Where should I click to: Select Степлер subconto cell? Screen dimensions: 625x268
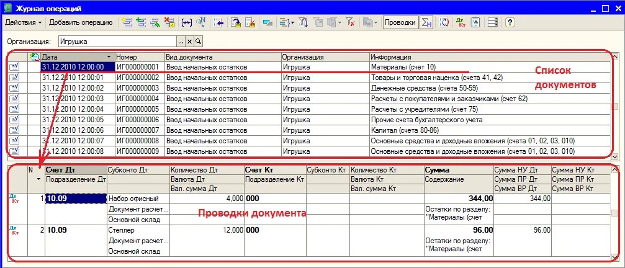pyautogui.click(x=138, y=230)
